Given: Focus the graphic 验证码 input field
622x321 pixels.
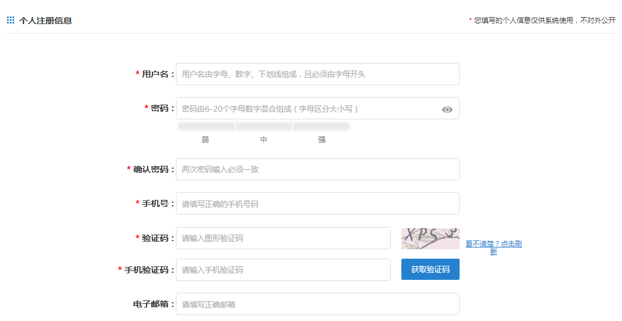Looking at the screenshot, I should pyautogui.click(x=283, y=238).
